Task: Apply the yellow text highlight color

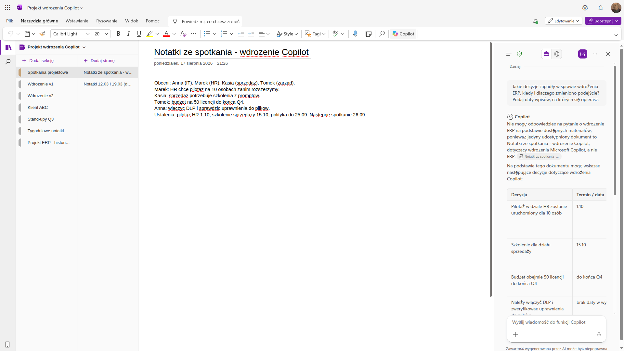Action: pyautogui.click(x=149, y=34)
